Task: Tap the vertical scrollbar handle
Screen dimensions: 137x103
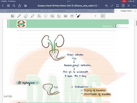Action: point(136,23)
